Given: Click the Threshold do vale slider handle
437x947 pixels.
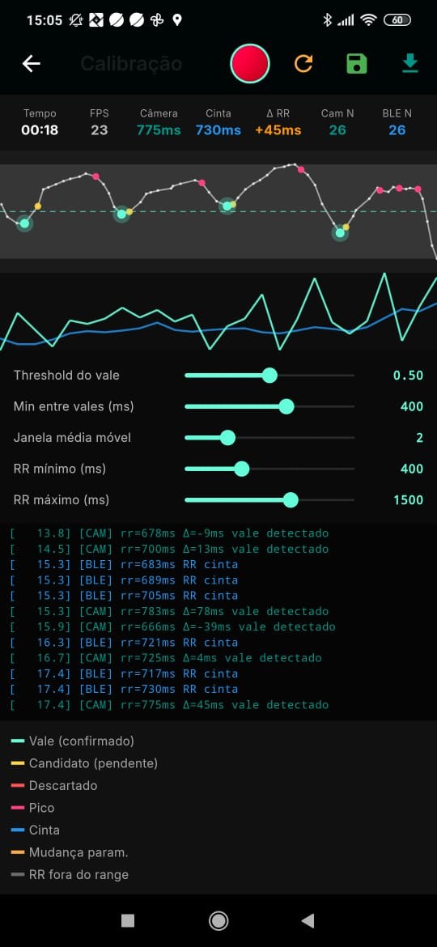Looking at the screenshot, I should click(269, 376).
